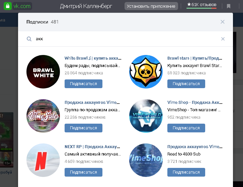
Task: Subscribe to NEXT RP community
Action: (x=83, y=172)
